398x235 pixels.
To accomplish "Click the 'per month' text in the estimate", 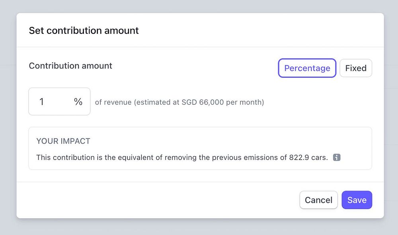I will tap(245, 102).
